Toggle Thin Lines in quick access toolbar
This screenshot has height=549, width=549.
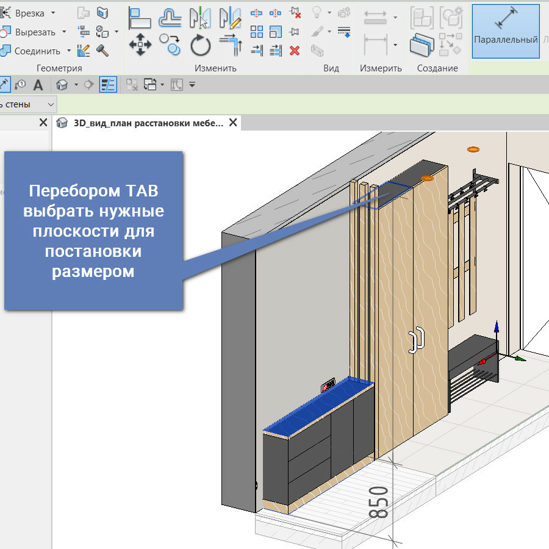108,85
